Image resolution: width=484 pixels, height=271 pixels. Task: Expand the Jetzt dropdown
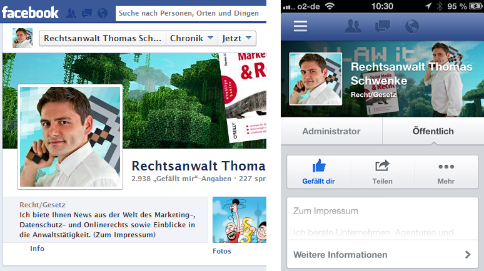coord(237,38)
